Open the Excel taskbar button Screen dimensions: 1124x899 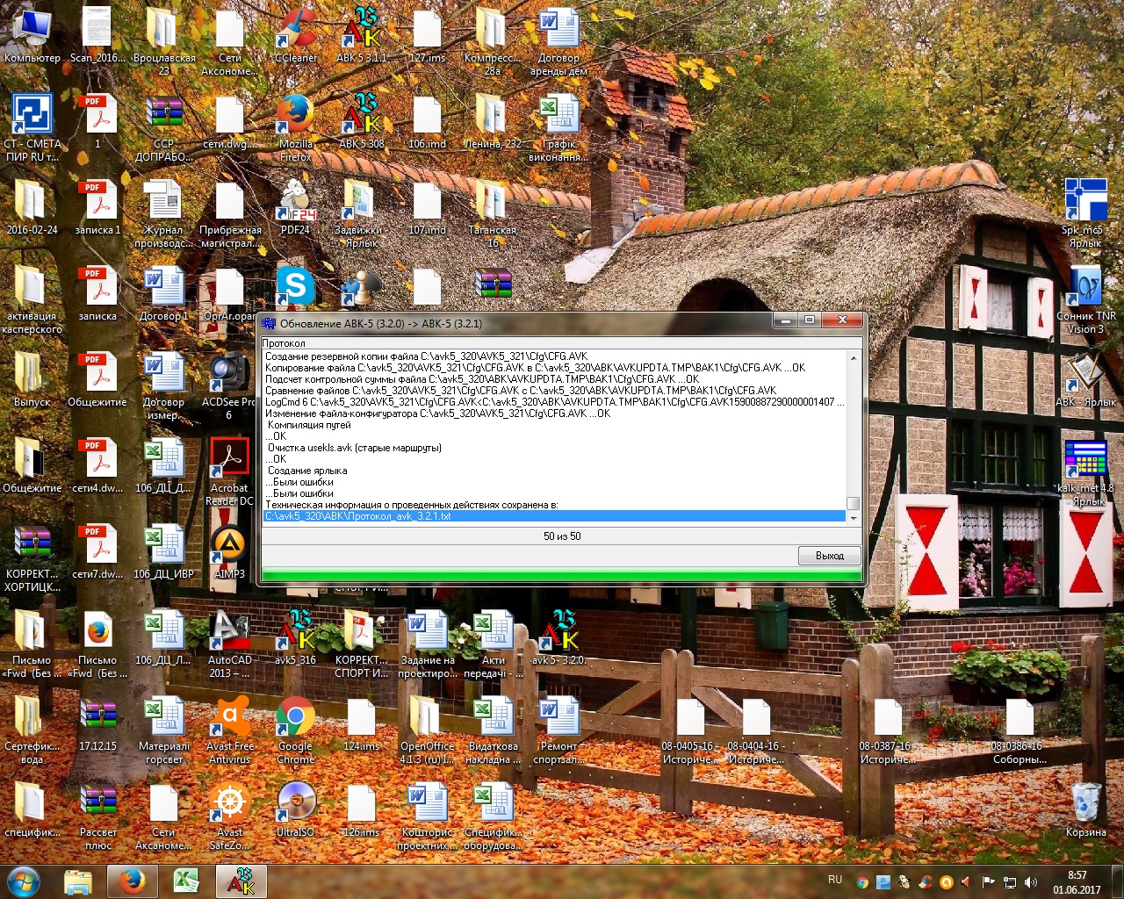click(x=186, y=881)
